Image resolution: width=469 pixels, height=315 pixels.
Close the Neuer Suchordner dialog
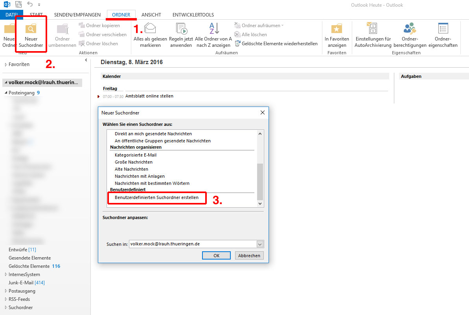tap(262, 112)
